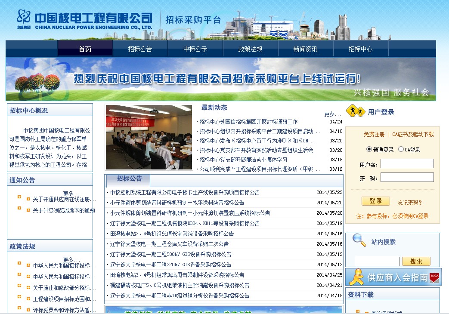
Task: Click 更多... beside the 最新动态 heading
Action: [x=333, y=114]
